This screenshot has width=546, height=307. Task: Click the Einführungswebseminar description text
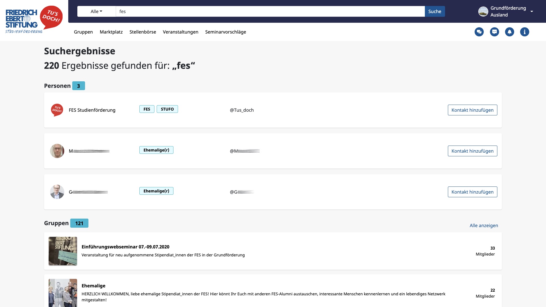coord(163,255)
